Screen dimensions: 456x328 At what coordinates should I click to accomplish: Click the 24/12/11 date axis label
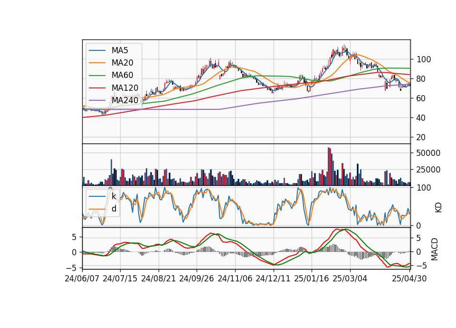coord(273,279)
